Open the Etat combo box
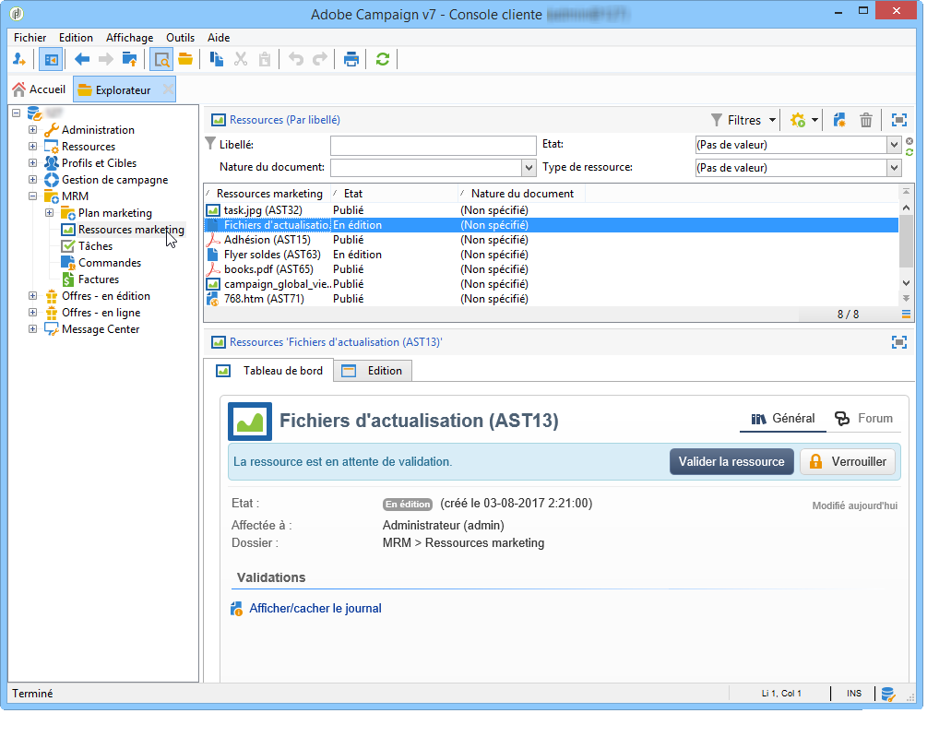This screenshot has width=951, height=737. pyautogui.click(x=894, y=145)
